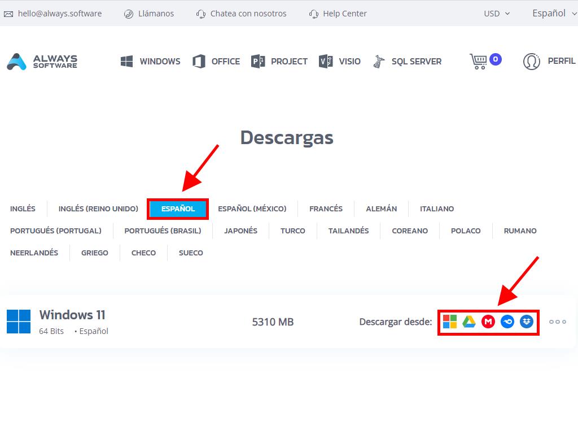Click the Always Software logo
Viewport: 578px width, 434px height.
coord(42,62)
